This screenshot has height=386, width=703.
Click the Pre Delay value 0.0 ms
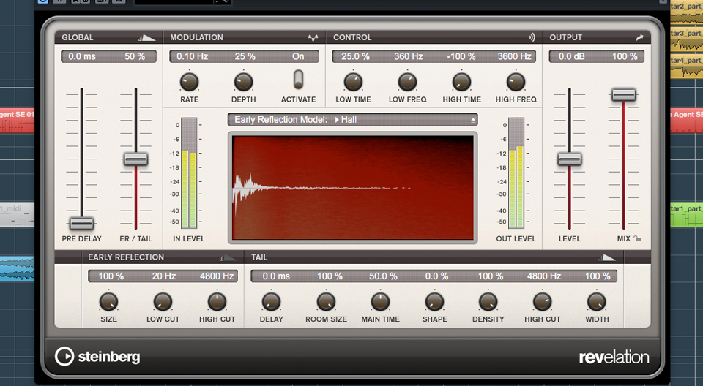click(x=82, y=56)
